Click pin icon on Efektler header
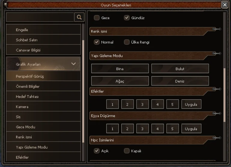Viewport: 231px width, 167px height. pos(217,89)
